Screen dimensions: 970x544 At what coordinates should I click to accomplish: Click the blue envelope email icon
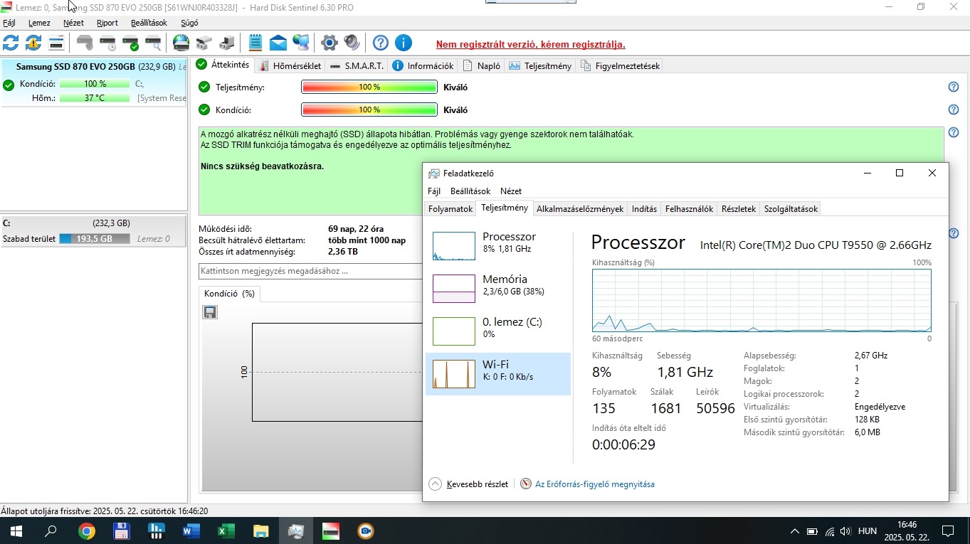(278, 43)
